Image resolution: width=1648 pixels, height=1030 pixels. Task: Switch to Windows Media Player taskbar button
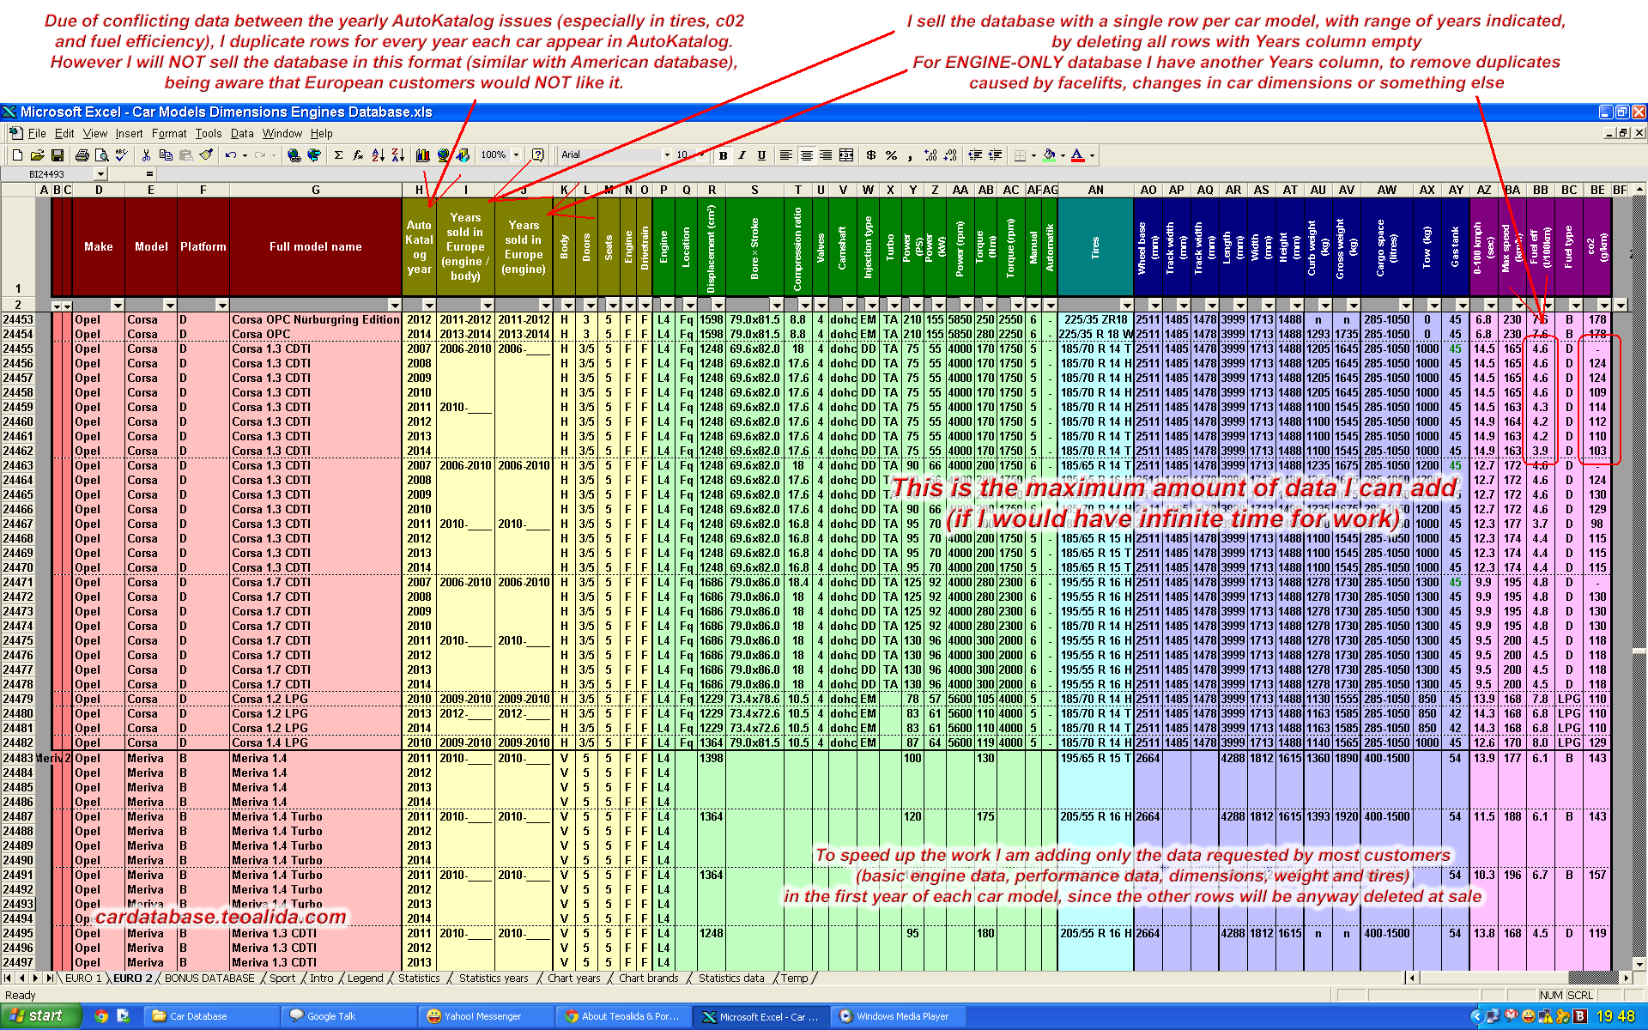pyautogui.click(x=895, y=1016)
